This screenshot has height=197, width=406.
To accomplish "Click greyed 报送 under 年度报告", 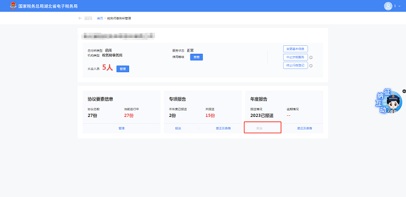I will click(259, 128).
